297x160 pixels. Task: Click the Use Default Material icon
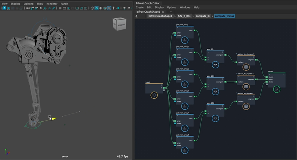[101, 8]
